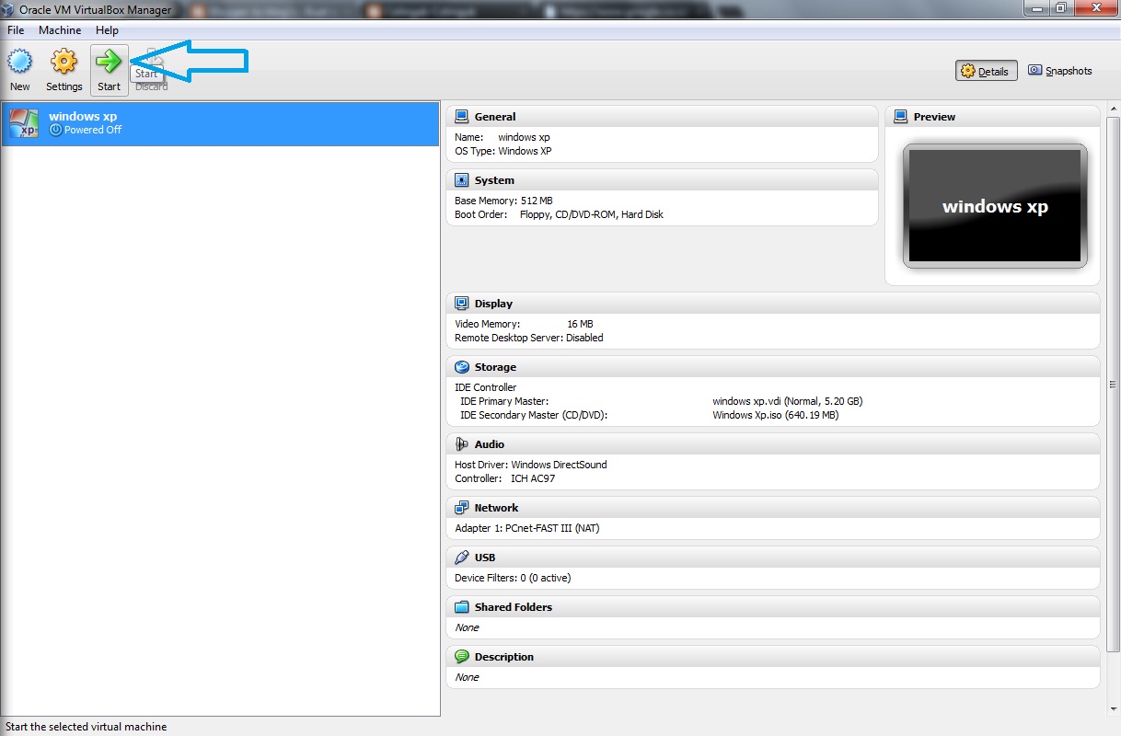Viewport: 1121px width, 736px height.
Task: Click 'IDE Primary Master:' label
Action: [x=504, y=401]
